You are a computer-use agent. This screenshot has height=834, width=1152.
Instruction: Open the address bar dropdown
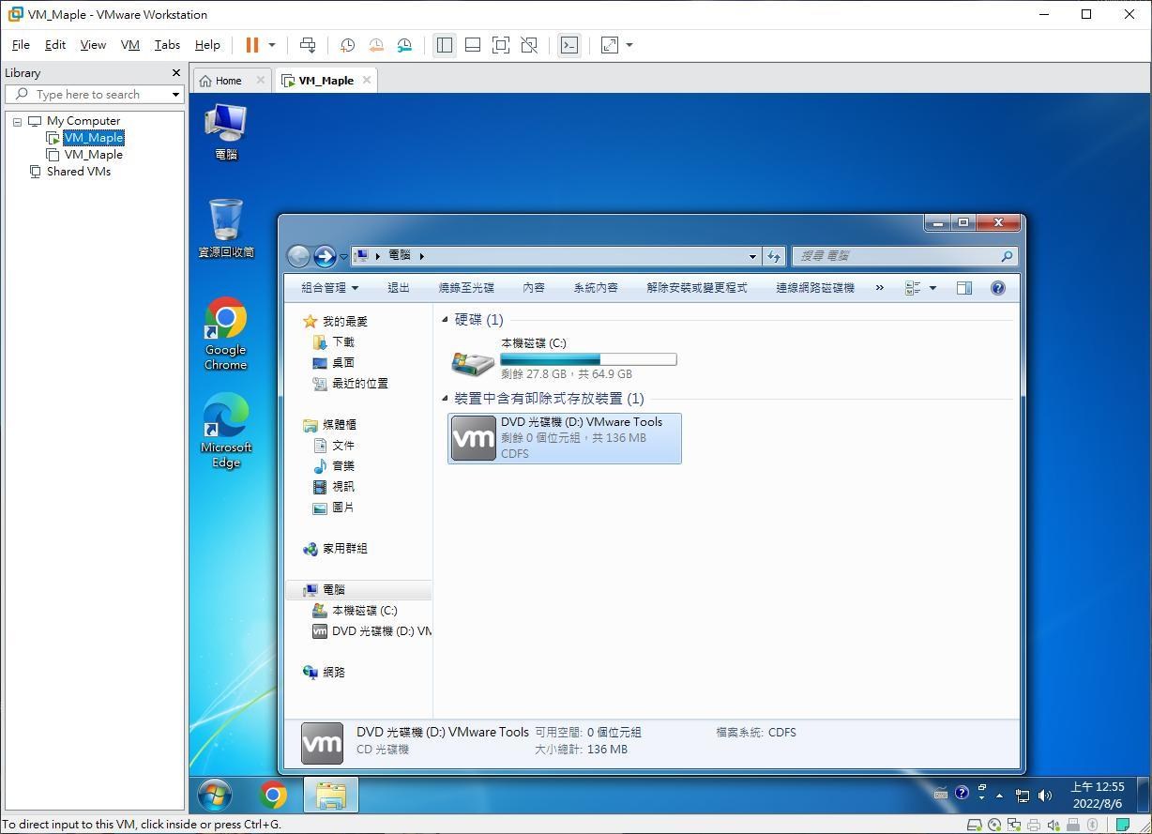click(x=751, y=255)
